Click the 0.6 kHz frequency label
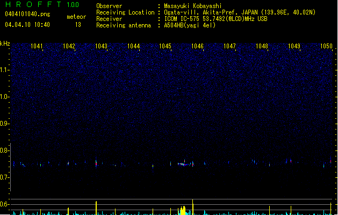Screen dimensions: 338x215 (4, 204)
